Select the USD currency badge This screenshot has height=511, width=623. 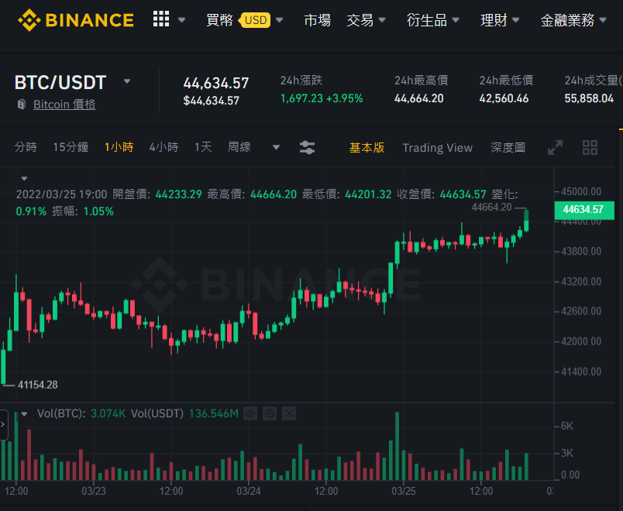point(255,20)
